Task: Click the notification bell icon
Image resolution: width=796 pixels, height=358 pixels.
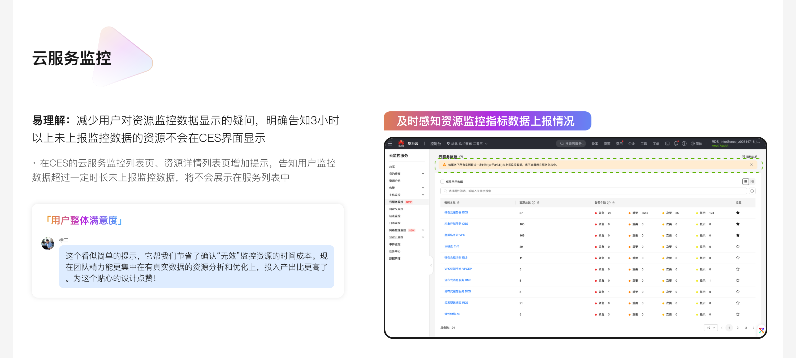Action: click(676, 144)
